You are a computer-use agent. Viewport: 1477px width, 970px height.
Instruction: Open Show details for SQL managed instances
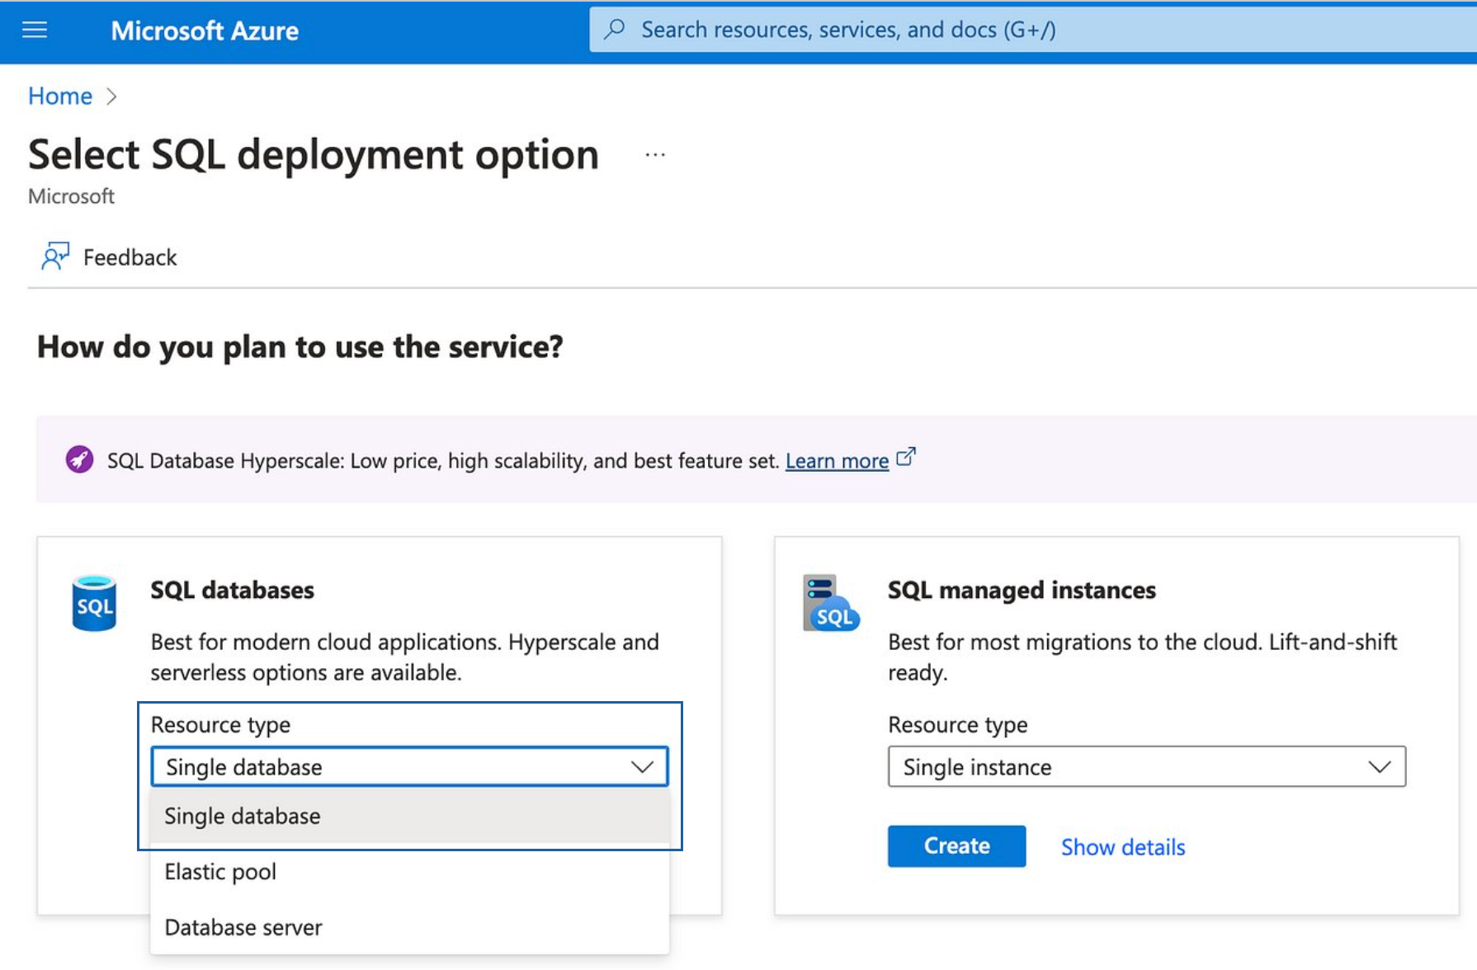coord(1122,847)
